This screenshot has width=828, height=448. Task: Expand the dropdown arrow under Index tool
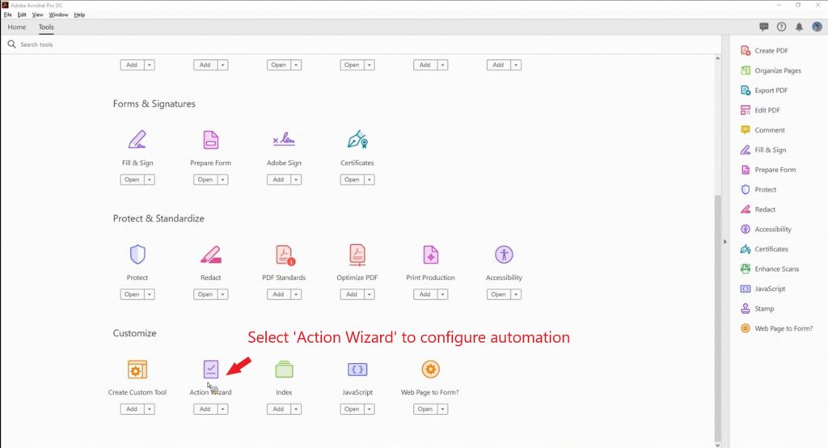296,409
